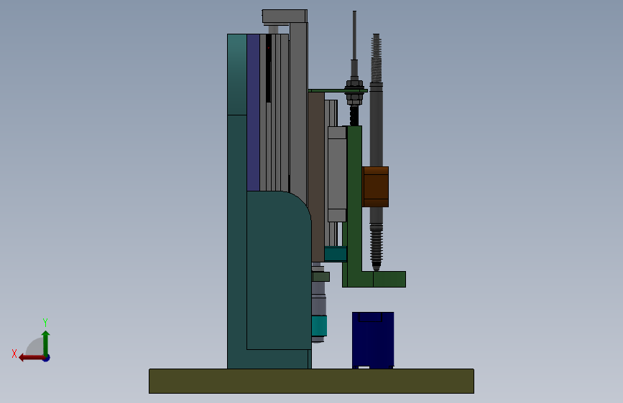Select the thin probe rod above the nut

click(354, 36)
